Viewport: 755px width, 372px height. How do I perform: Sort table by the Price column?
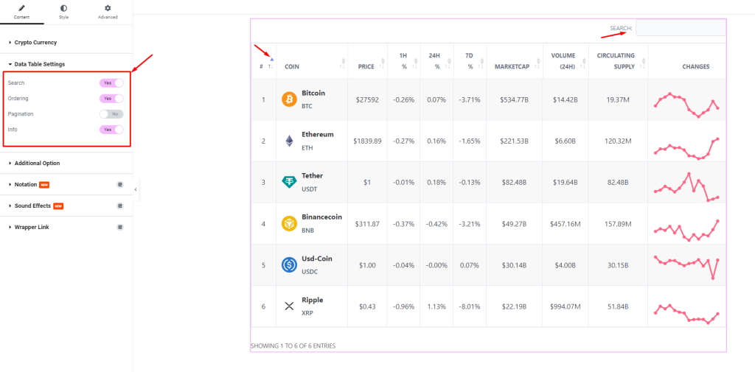point(367,60)
